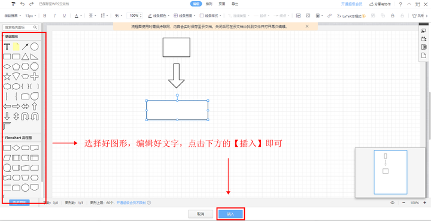
Task: Click the Redo arrow
Action: 31,4
